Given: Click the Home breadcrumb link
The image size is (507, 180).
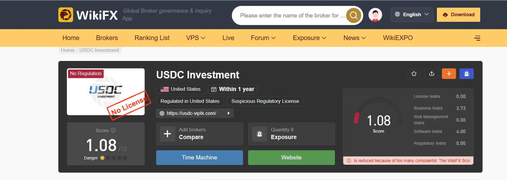Looking at the screenshot, I should (x=67, y=50).
